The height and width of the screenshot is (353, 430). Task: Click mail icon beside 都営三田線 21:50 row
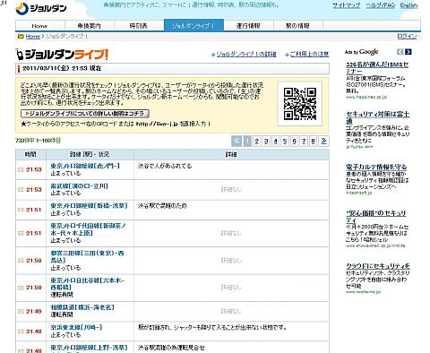(x=21, y=261)
